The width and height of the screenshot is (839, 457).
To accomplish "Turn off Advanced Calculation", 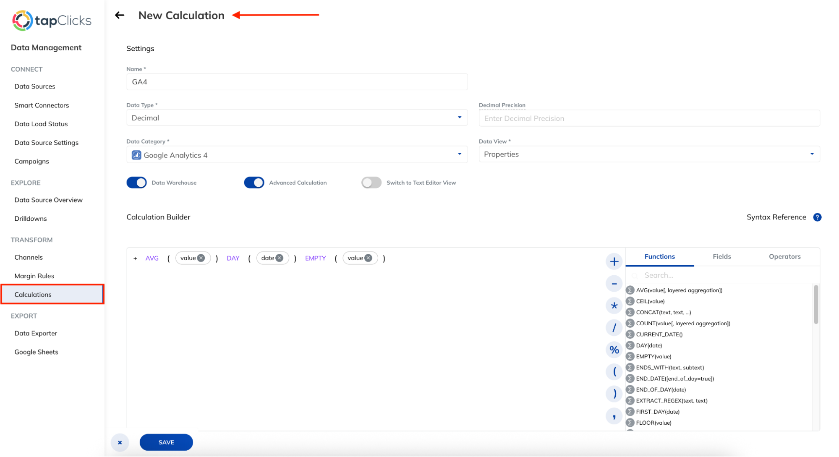I will (x=254, y=183).
